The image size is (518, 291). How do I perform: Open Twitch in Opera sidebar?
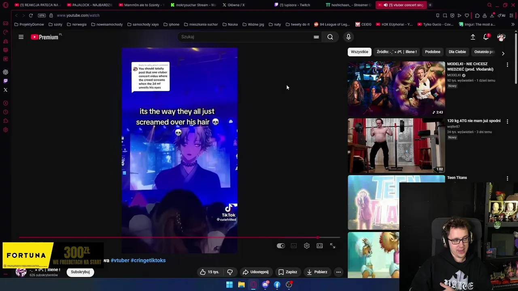(x=5, y=81)
